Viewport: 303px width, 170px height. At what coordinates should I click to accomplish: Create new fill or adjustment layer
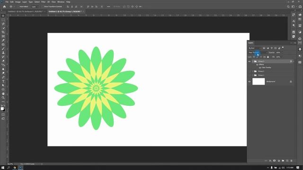(x=279, y=161)
